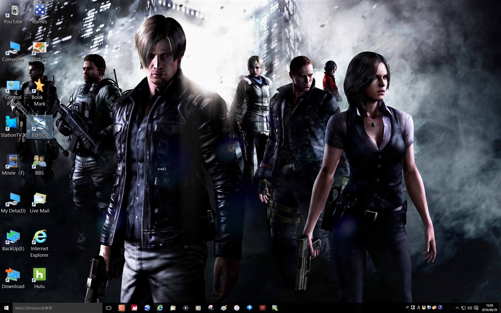
Task: Open the Control Panel shortcut
Action: (x=13, y=93)
